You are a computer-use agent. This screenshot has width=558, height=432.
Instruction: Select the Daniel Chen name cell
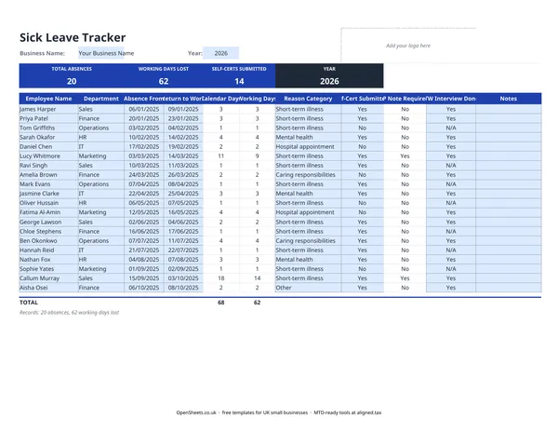pos(48,146)
